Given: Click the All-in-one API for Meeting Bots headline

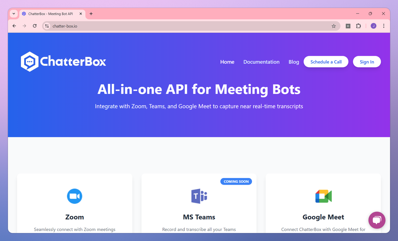Looking at the screenshot, I should (199, 90).
